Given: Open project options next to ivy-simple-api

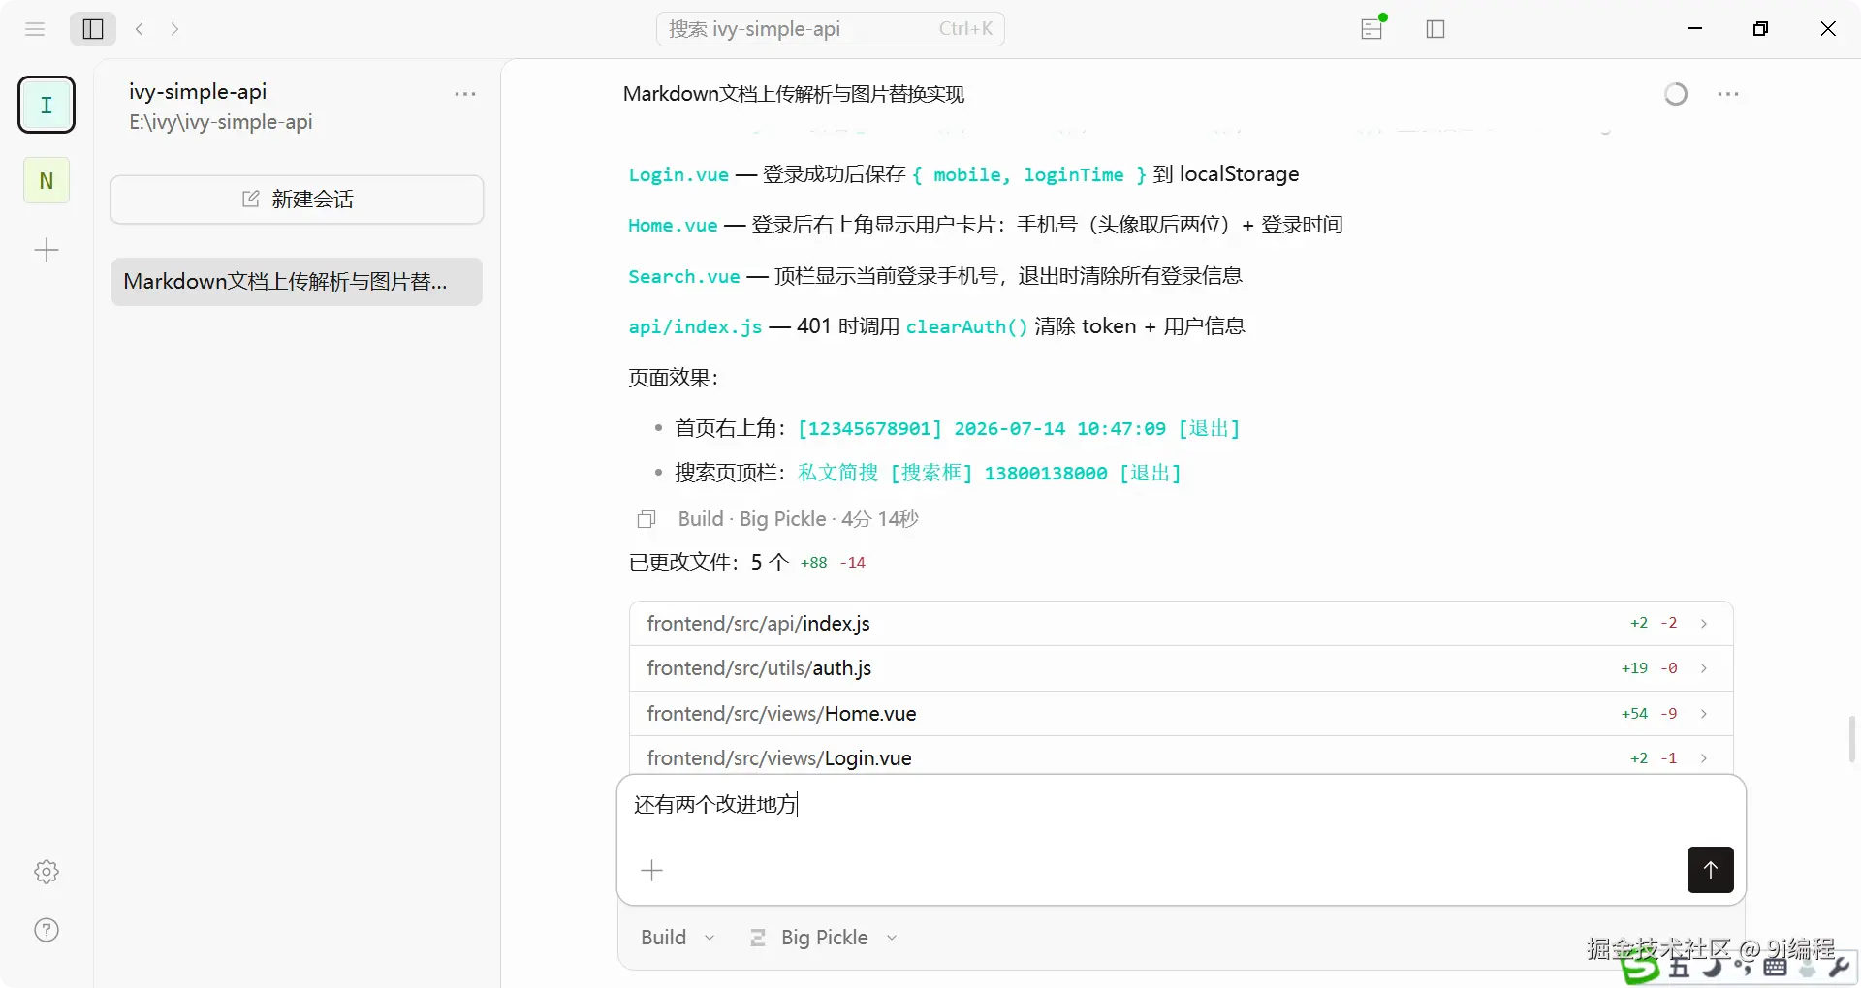Looking at the screenshot, I should coord(465,94).
